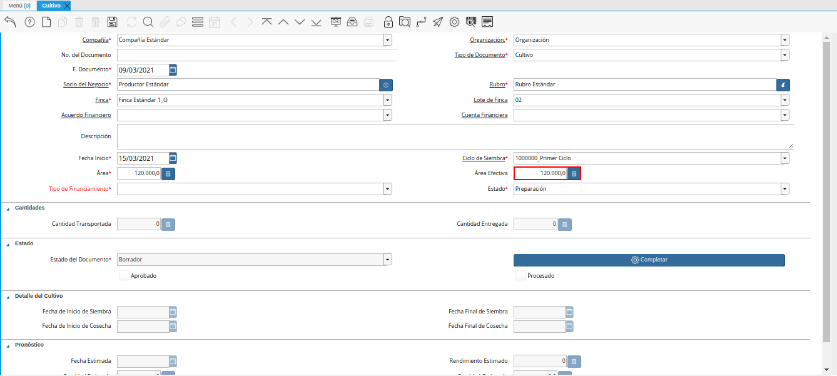Collapse the Cantidades section
837x376 pixels.
coord(8,208)
